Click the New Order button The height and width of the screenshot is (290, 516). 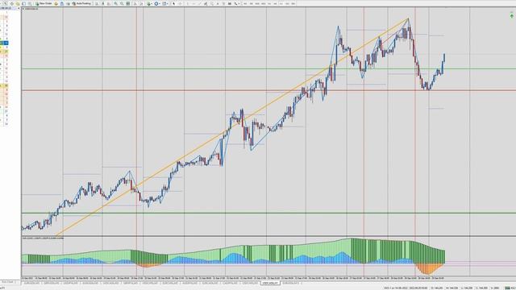pos(44,3)
